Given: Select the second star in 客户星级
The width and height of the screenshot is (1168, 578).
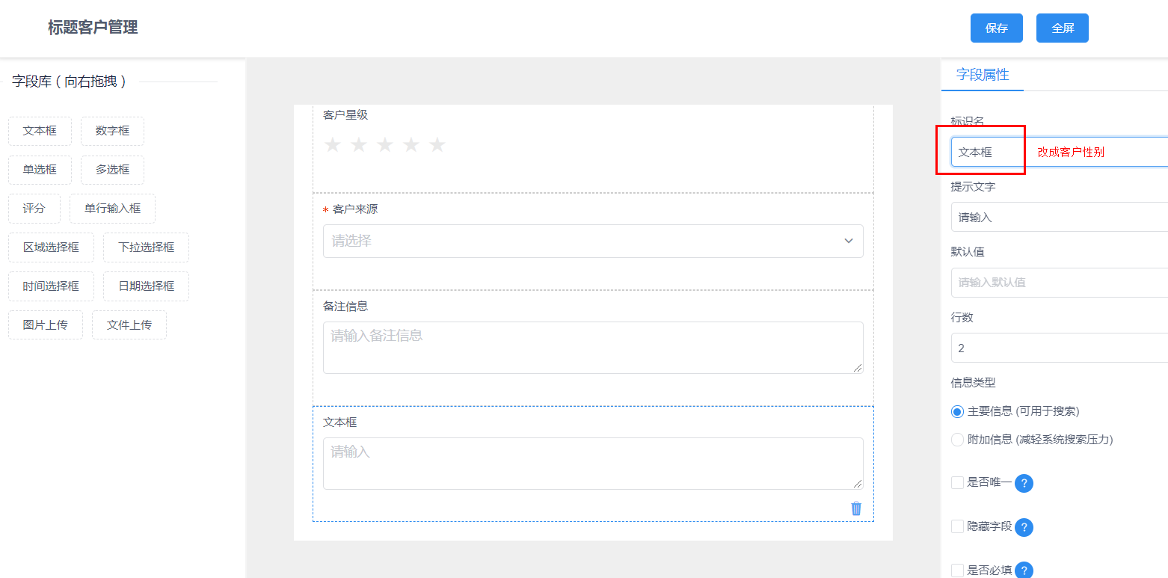Looking at the screenshot, I should [359, 145].
